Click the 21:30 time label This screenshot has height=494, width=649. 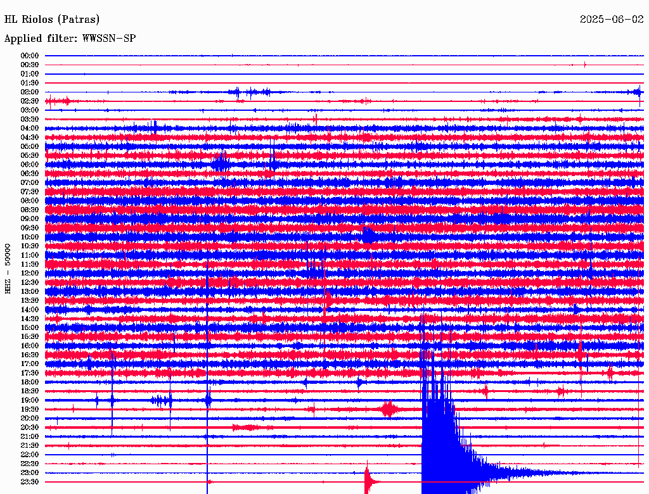coord(30,445)
